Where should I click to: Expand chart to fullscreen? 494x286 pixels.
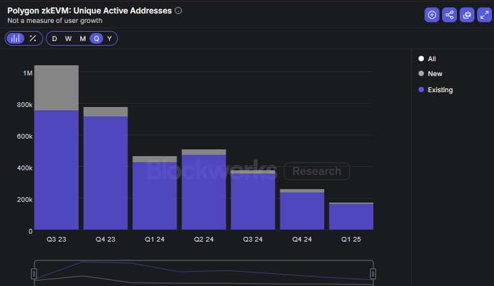point(485,15)
